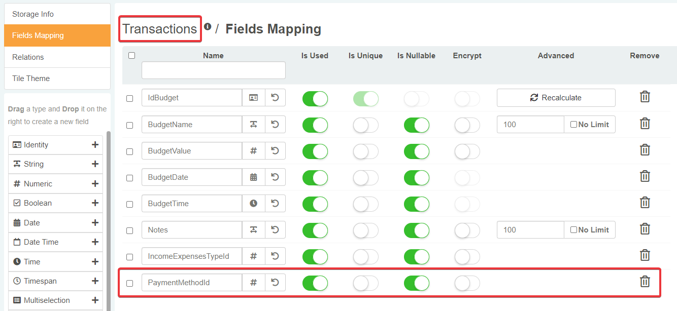
Task: Add a Multiselection type with plus
Action: [95, 300]
